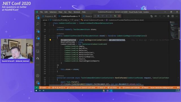Open Remote Explorer in activity bar

38,51
